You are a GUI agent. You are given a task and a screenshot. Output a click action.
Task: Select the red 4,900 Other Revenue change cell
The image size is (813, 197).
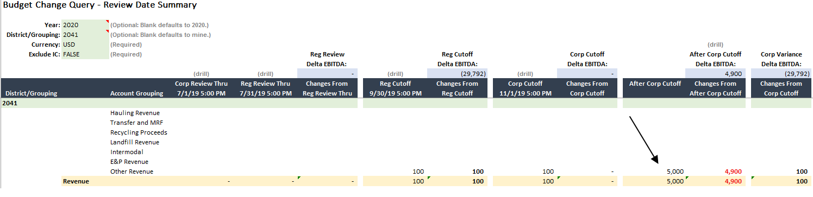pyautogui.click(x=715, y=171)
